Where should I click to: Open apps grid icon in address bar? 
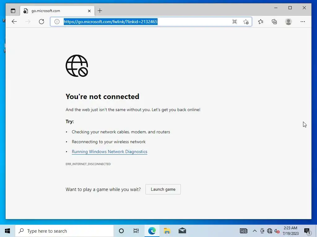coord(235,22)
